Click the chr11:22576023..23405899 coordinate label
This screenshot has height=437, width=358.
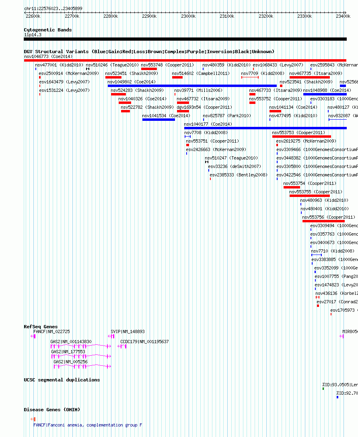point(53,8)
